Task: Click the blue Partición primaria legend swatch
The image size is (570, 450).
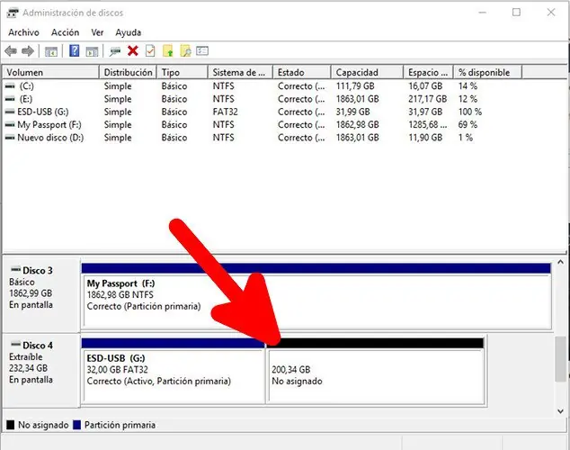Action: [76, 425]
